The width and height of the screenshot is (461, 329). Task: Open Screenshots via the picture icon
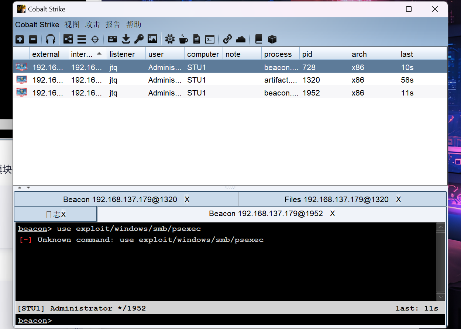pos(152,39)
